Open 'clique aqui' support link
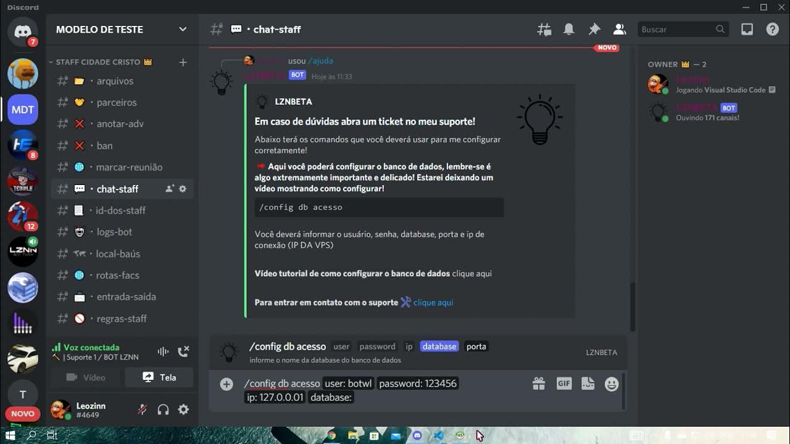This screenshot has width=790, height=444. tap(433, 302)
